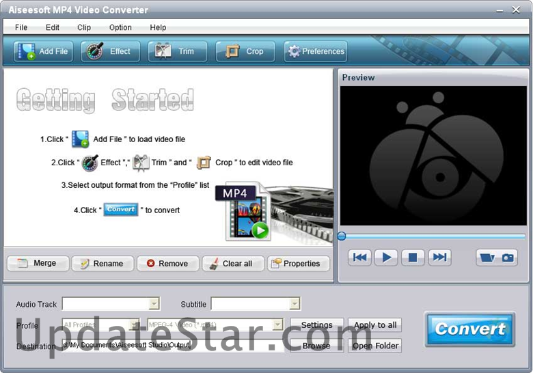This screenshot has height=373, width=533.
Task: Stop the preview playback
Action: pos(413,258)
